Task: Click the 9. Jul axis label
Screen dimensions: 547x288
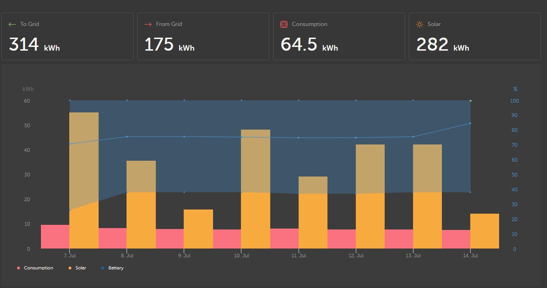Action: click(184, 255)
